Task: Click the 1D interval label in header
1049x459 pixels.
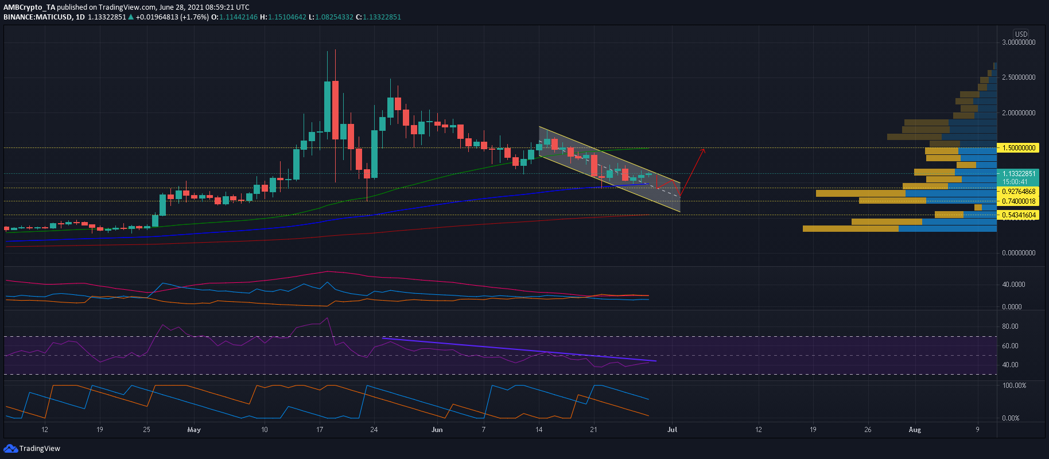Action: point(80,17)
